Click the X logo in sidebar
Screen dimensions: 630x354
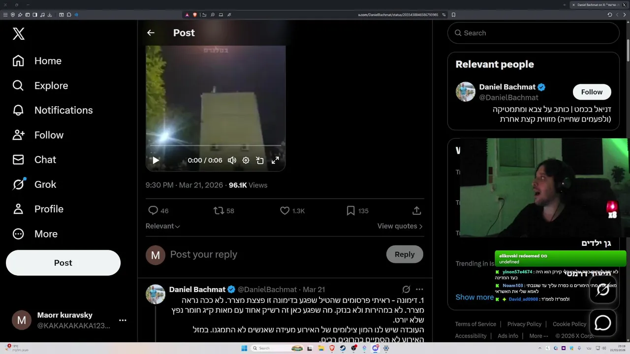[19, 33]
